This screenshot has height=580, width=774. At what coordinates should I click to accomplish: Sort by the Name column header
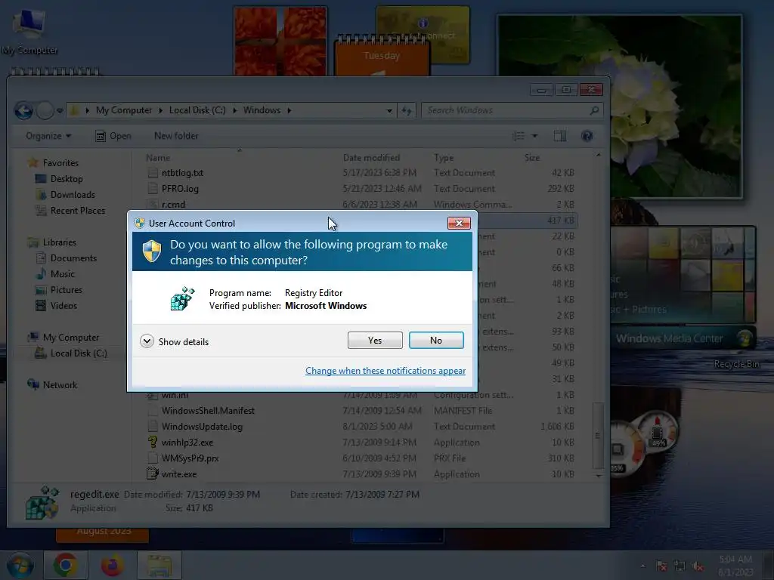pyautogui.click(x=158, y=158)
